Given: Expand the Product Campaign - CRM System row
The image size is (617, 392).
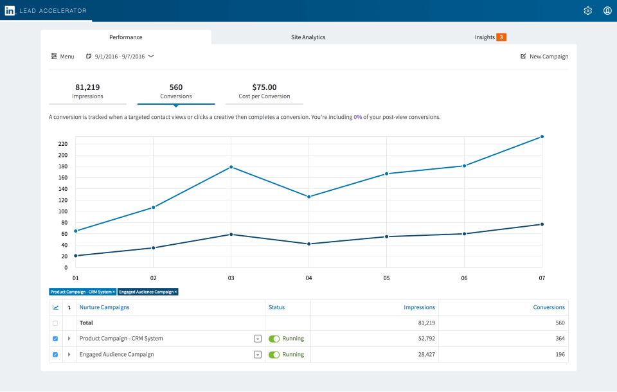Looking at the screenshot, I should click(69, 339).
